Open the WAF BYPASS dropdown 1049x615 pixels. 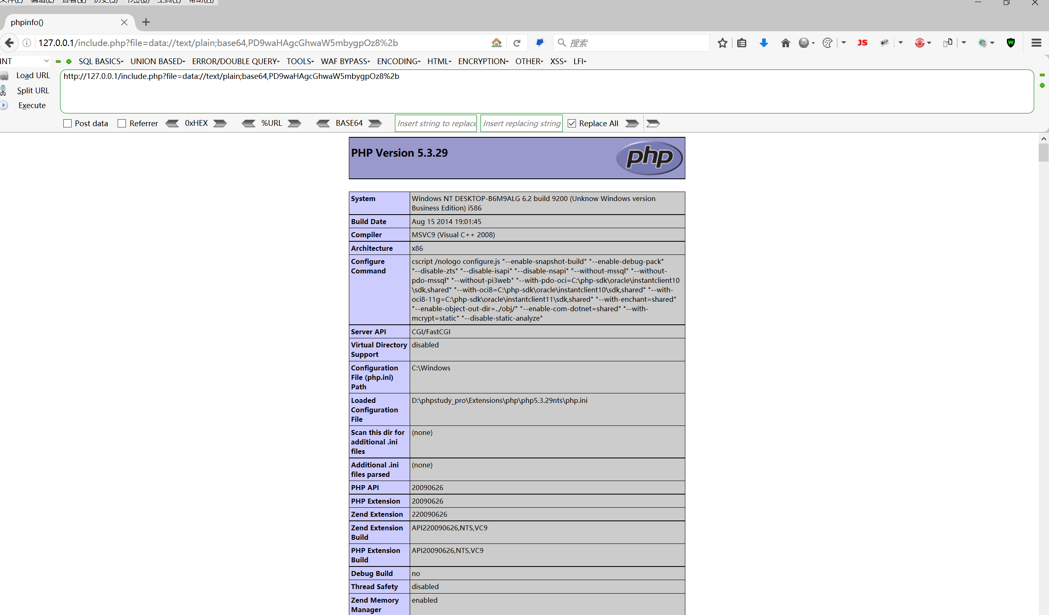click(x=345, y=61)
